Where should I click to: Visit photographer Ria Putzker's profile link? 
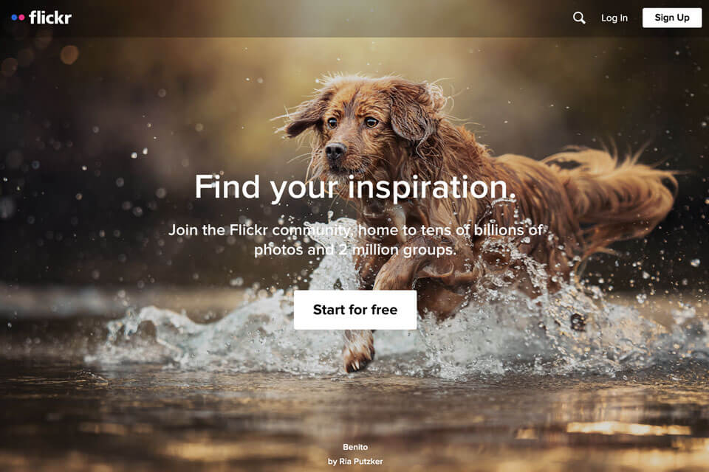click(x=355, y=461)
